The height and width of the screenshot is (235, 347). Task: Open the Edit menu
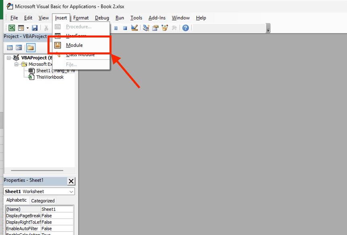28,18
